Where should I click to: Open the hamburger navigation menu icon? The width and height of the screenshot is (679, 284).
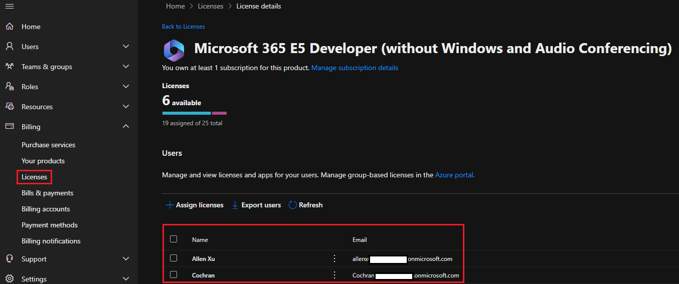10,6
